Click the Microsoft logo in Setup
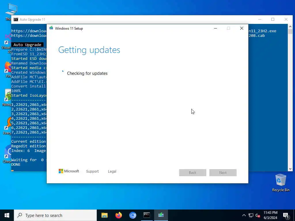 (x=69, y=171)
